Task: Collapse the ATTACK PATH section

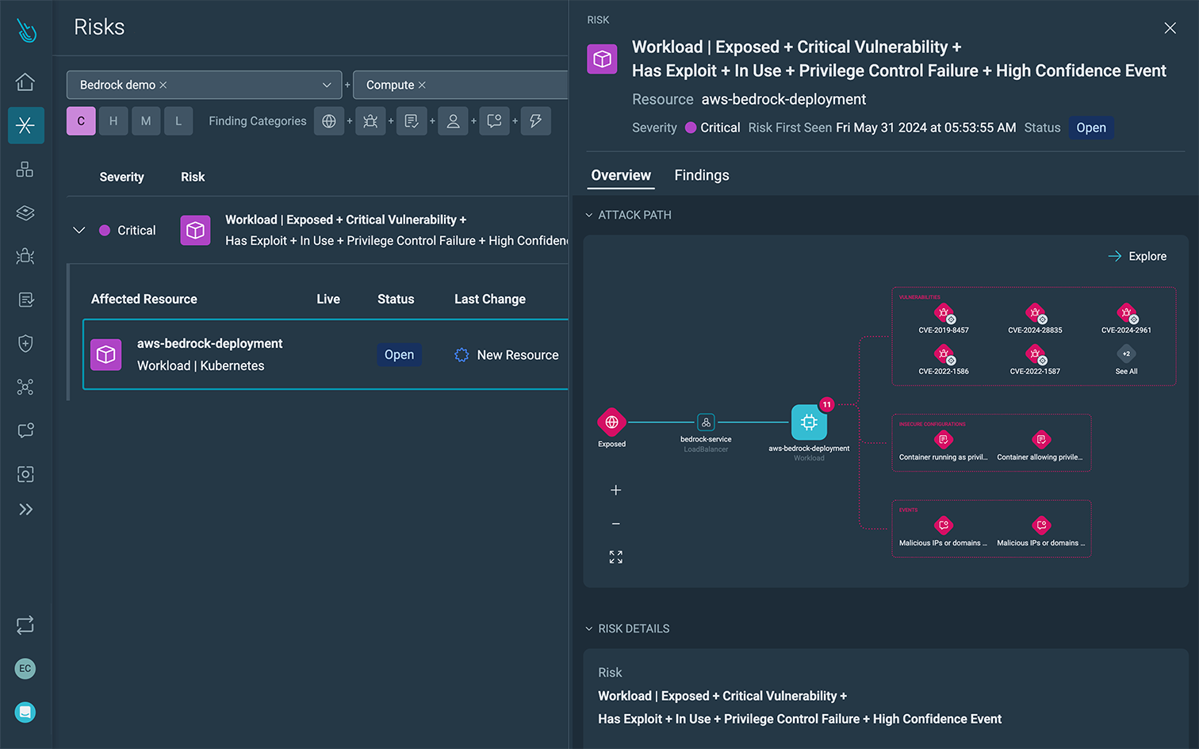Action: coord(588,215)
